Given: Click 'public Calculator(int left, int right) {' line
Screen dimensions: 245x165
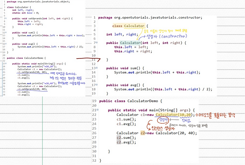Looking at the screenshot, I should point(146,43).
